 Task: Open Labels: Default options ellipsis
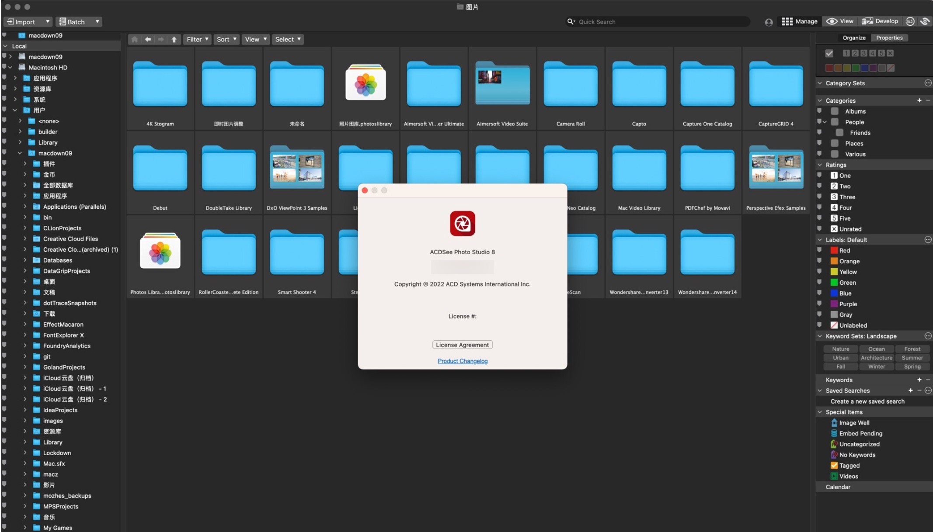click(928, 239)
